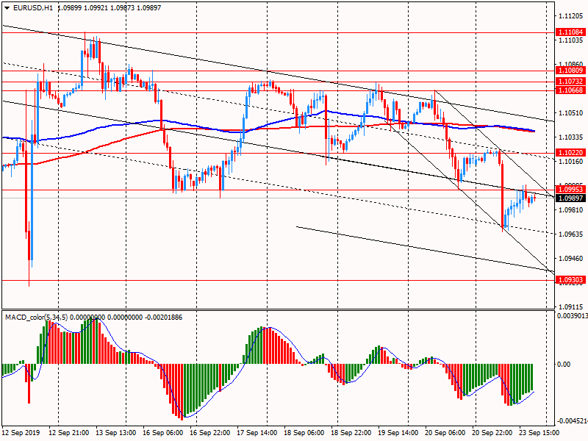588x441 pixels.
Task: Click the 16 Sep 06:00 time axis label
Action: click(162, 433)
